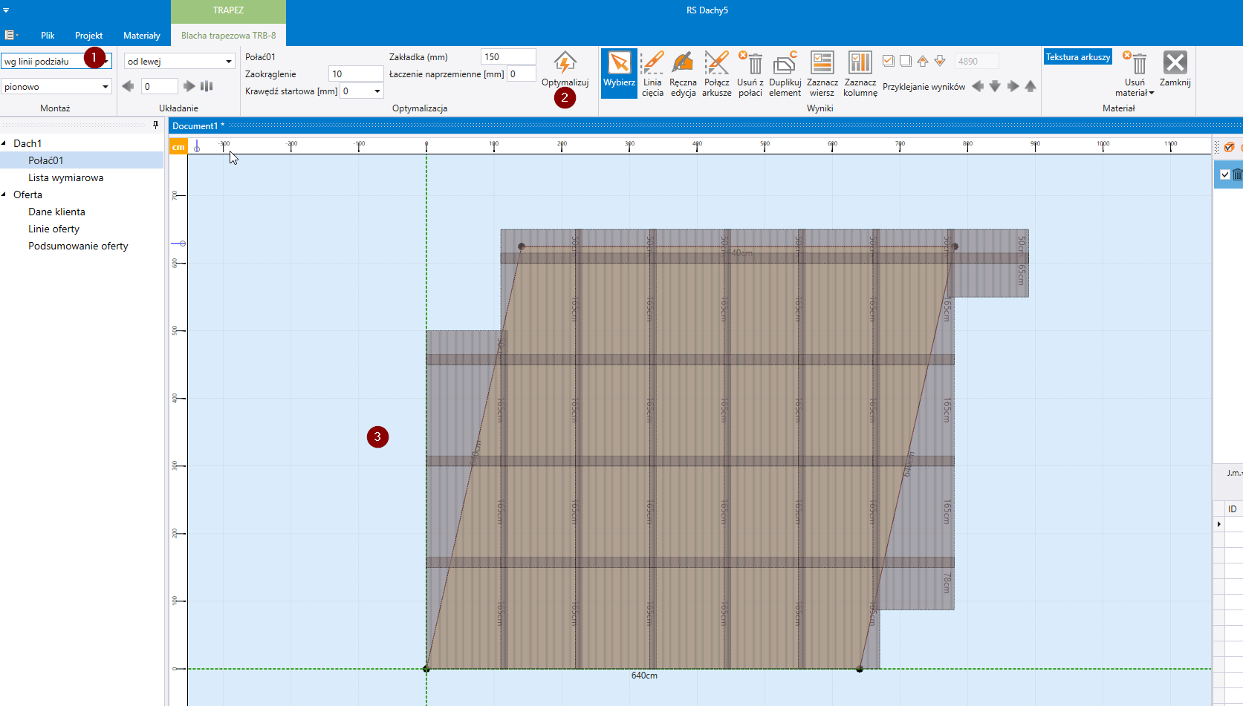
Task: Click the Tekstura arkuszy button
Action: pyautogui.click(x=1077, y=57)
